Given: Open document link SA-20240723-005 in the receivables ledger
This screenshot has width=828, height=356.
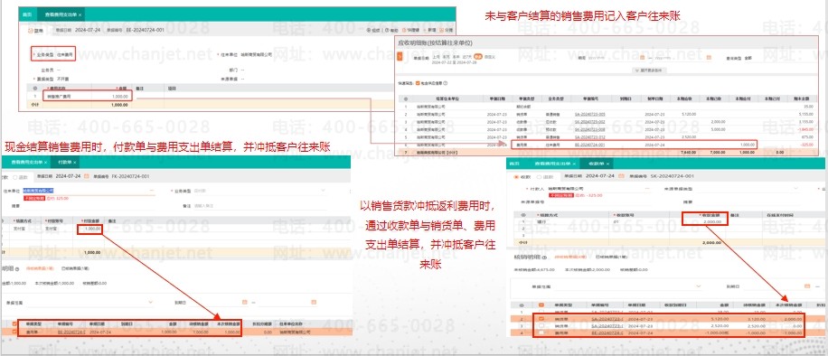Looking at the screenshot, I should (x=589, y=114).
